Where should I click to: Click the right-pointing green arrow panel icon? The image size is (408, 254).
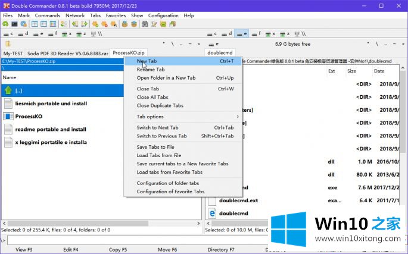[84, 24]
